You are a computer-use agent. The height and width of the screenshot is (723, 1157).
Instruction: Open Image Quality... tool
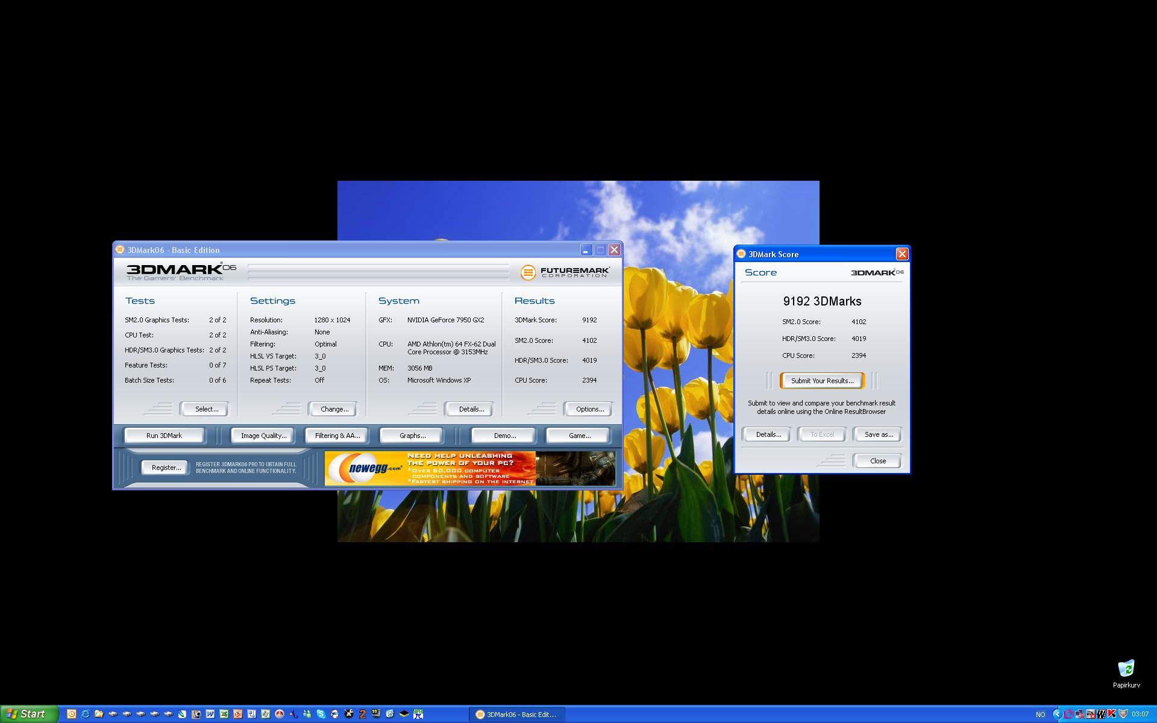(x=264, y=436)
